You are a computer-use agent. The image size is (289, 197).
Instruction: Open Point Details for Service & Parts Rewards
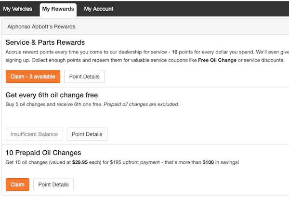(x=85, y=76)
